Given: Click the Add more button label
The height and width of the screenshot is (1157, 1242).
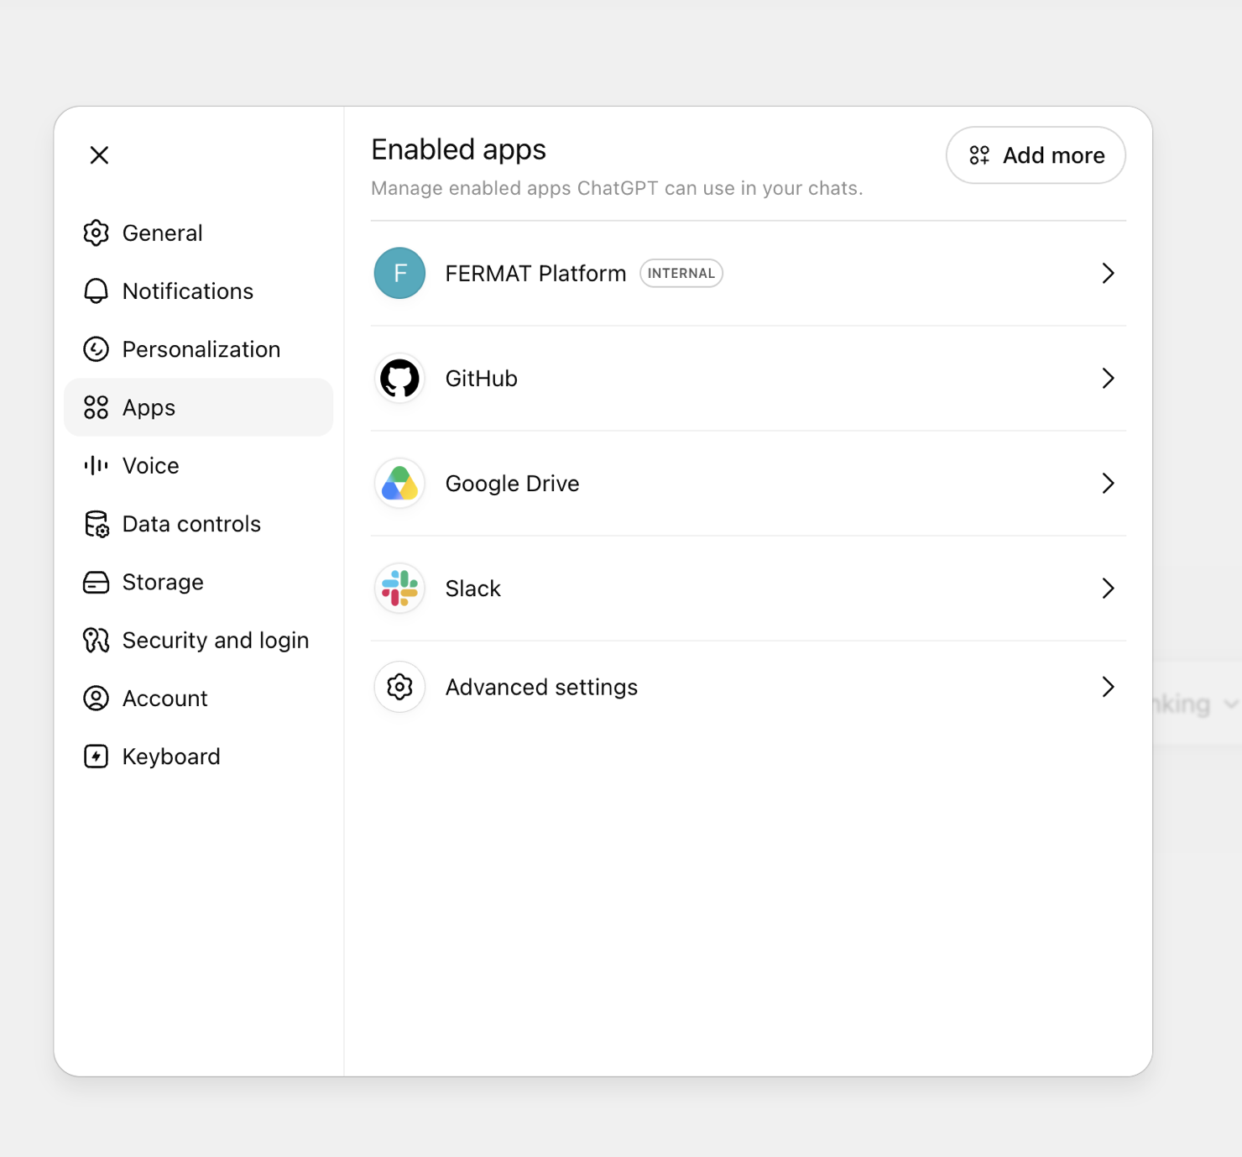Looking at the screenshot, I should point(1053,155).
